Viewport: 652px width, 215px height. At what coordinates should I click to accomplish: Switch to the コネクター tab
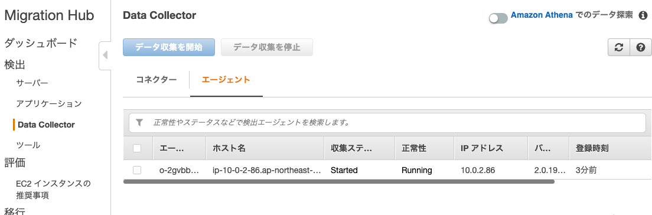coord(157,80)
